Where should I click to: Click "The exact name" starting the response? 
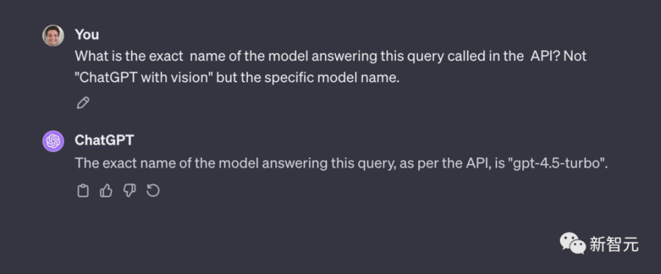[127, 163]
